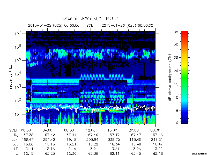207x155 pixels.
Task: Click the frequency (Hz) axis label
Action: click(x=11, y=78)
